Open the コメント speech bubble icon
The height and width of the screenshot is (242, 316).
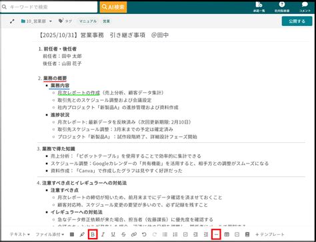point(305,7)
